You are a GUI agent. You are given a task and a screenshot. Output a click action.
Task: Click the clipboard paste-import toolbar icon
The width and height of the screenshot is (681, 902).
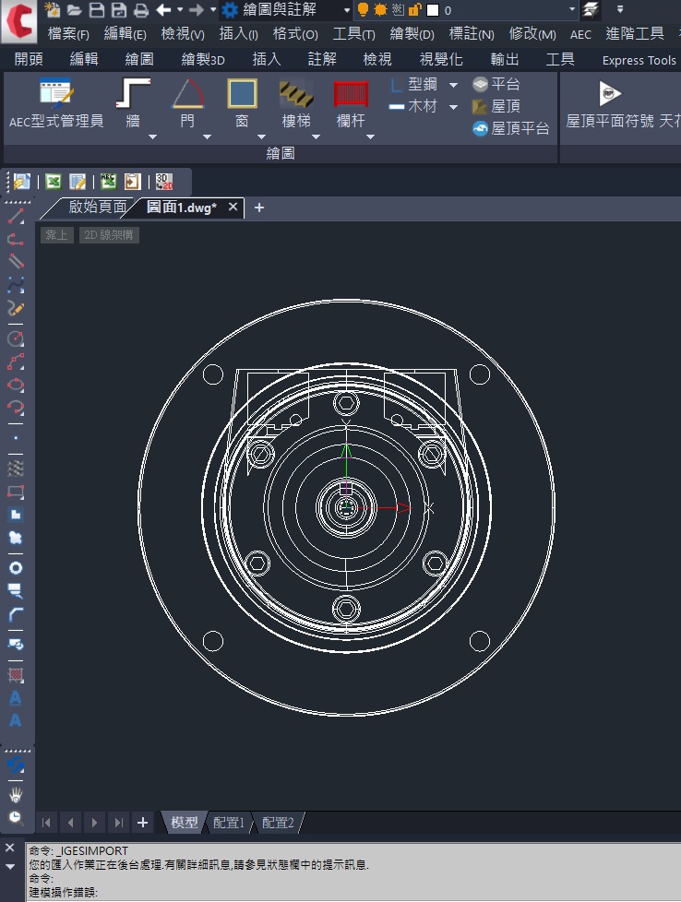132,182
